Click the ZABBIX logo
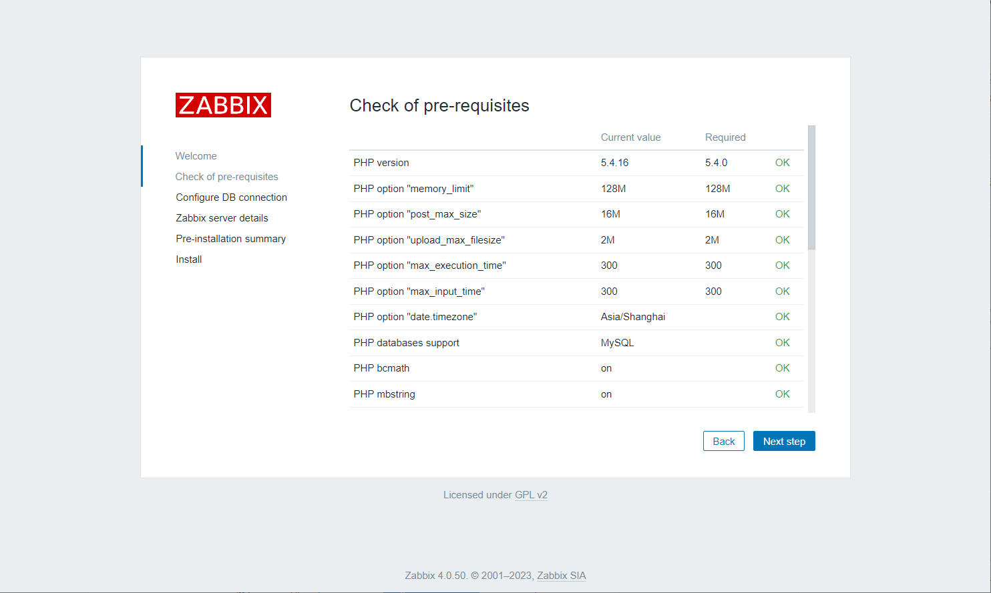The width and height of the screenshot is (991, 593). pyautogui.click(x=223, y=105)
